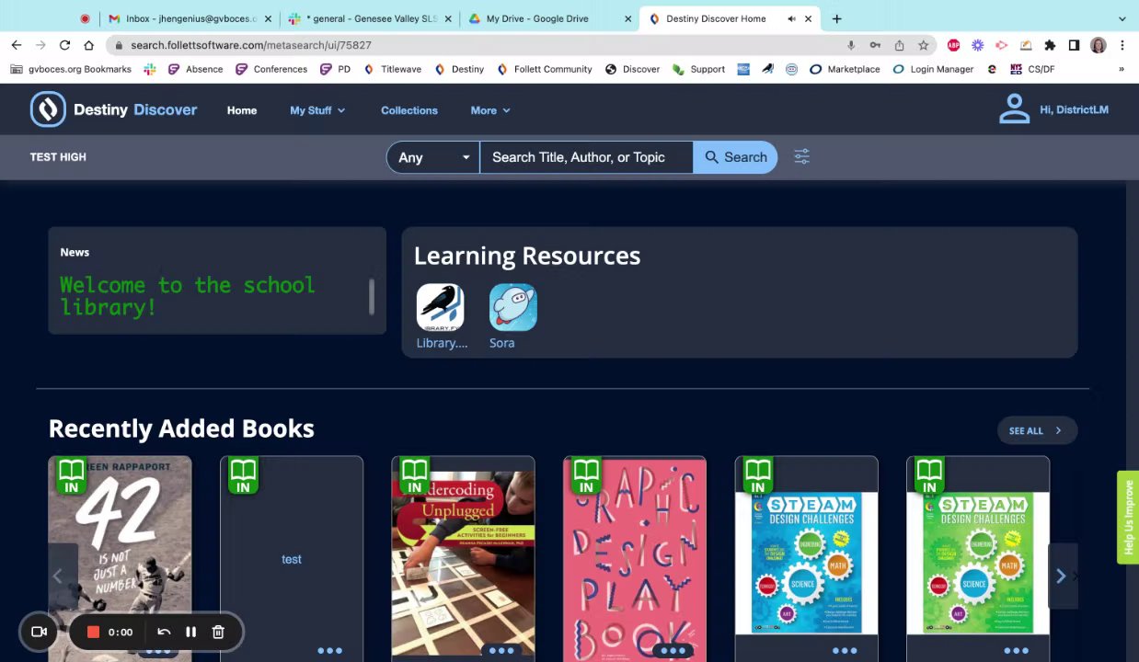This screenshot has height=662, width=1139.
Task: Open the Sora learning resource icon
Action: [x=512, y=307]
